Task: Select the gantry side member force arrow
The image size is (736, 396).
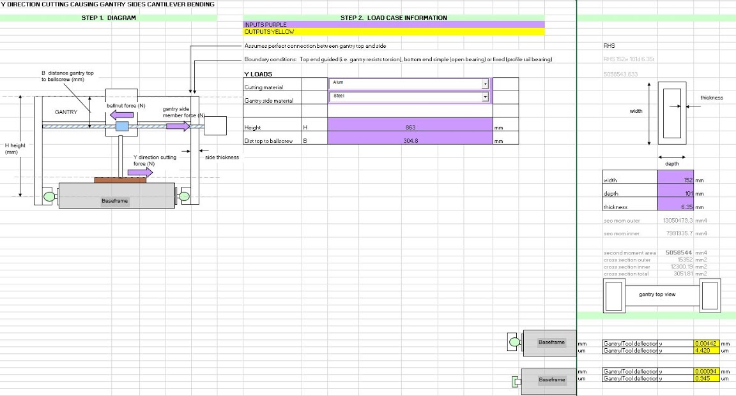Action: click(x=178, y=126)
